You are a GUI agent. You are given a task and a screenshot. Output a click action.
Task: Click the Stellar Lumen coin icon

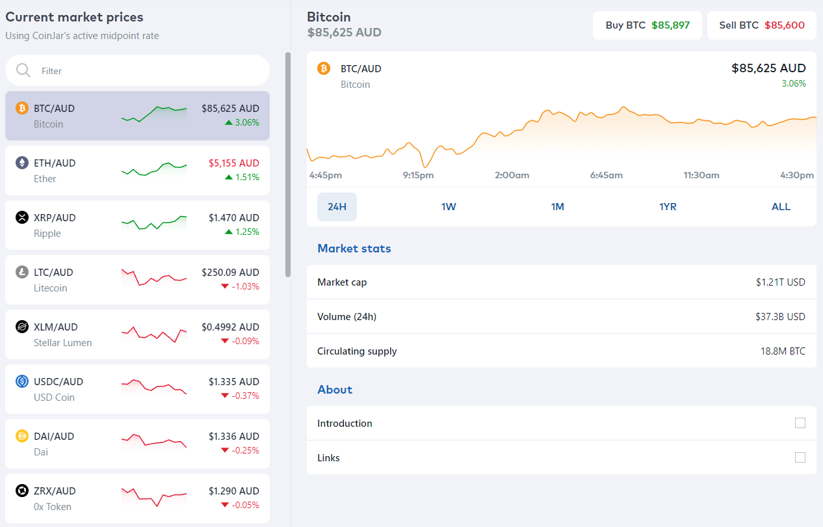(x=22, y=327)
